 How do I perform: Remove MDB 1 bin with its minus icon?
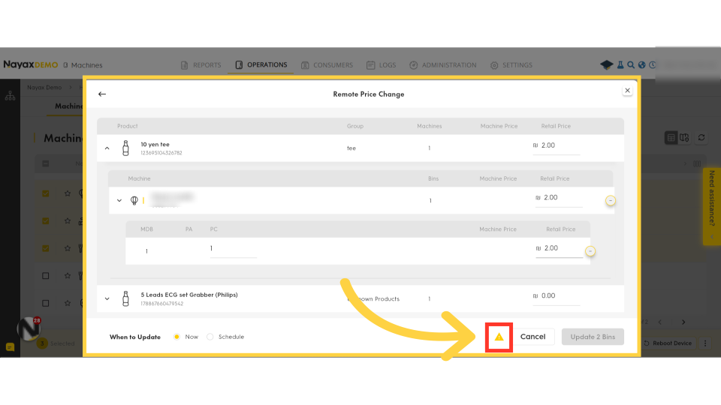pos(590,251)
